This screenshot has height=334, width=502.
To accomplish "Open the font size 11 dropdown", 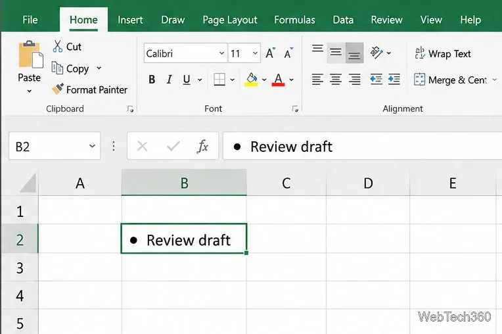I will (x=255, y=53).
